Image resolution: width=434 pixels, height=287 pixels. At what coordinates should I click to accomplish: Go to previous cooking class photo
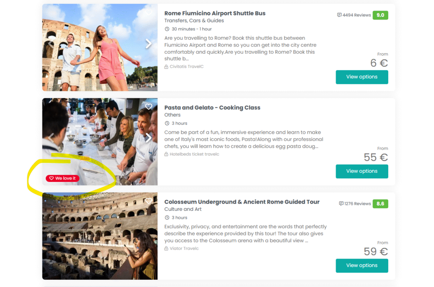pos(51,138)
